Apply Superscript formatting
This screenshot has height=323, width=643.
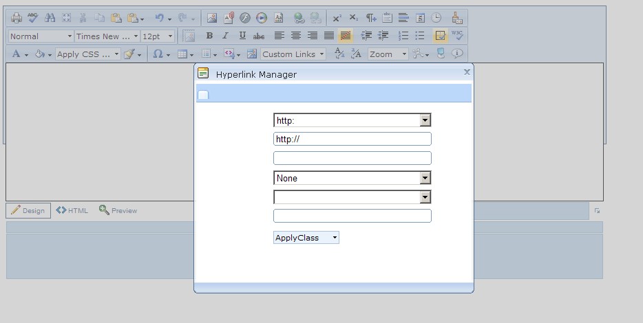[x=337, y=18]
